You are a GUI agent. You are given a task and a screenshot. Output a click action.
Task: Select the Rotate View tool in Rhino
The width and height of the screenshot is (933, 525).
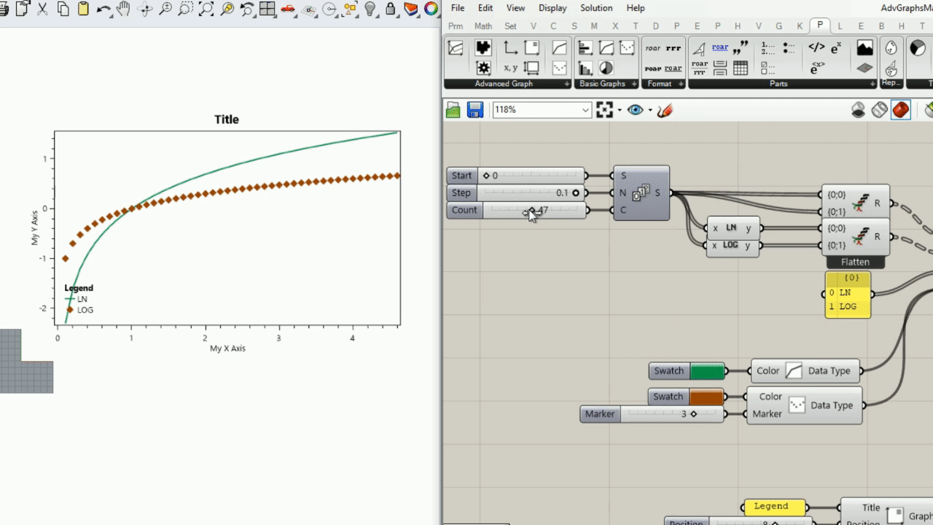pos(145,9)
